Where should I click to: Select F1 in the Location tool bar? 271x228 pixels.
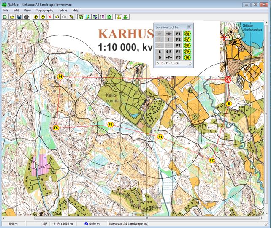point(178,33)
